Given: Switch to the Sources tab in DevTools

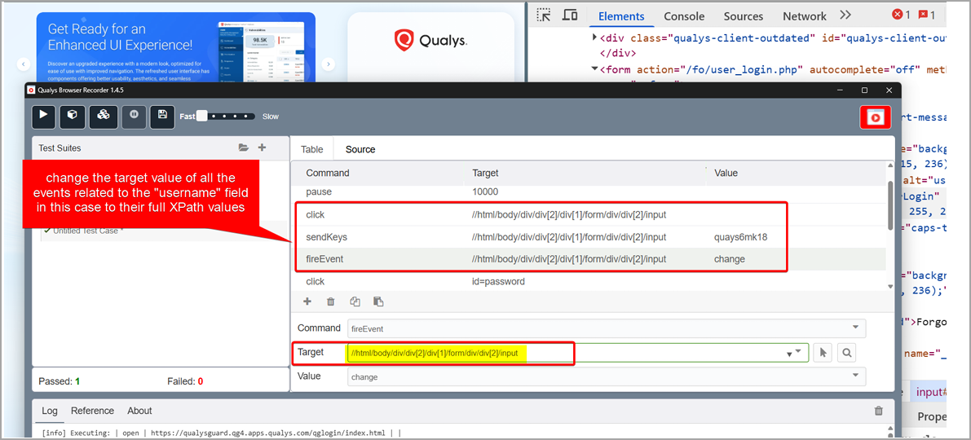Looking at the screenshot, I should pyautogui.click(x=743, y=16).
